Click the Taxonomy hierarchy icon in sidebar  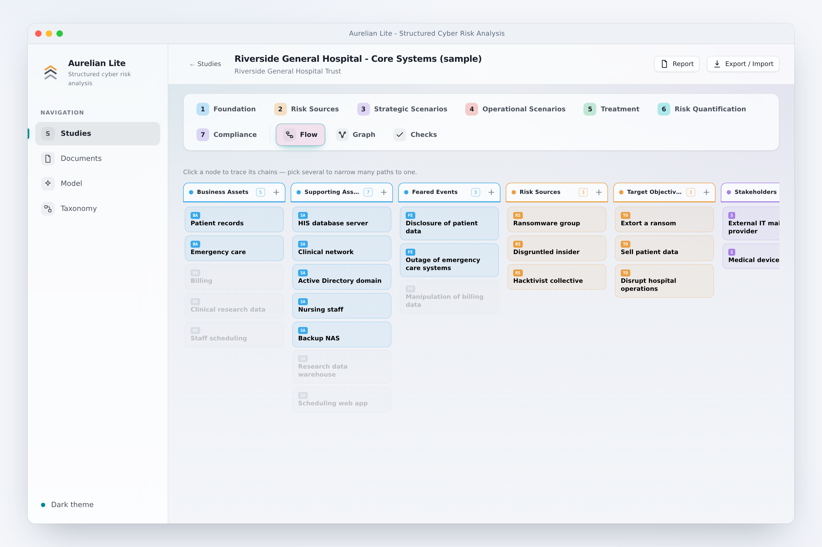(48, 209)
